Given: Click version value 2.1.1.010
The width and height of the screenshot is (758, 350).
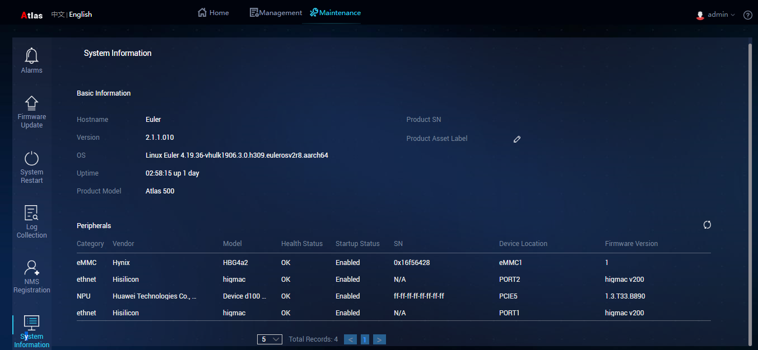Looking at the screenshot, I should click(x=160, y=138).
